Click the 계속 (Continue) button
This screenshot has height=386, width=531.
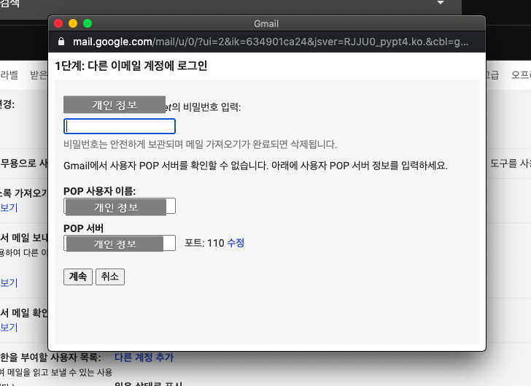78,277
